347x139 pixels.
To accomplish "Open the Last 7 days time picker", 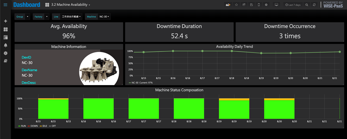I will point(293,4).
